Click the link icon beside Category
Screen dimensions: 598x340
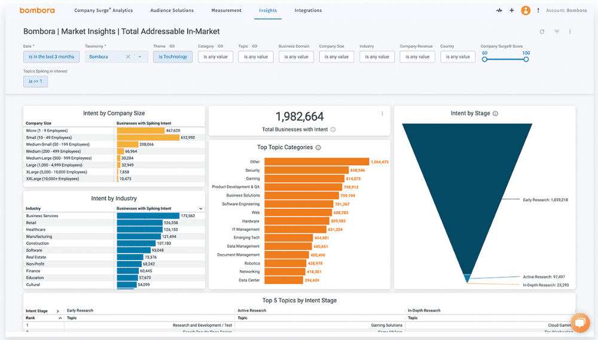tap(220, 46)
